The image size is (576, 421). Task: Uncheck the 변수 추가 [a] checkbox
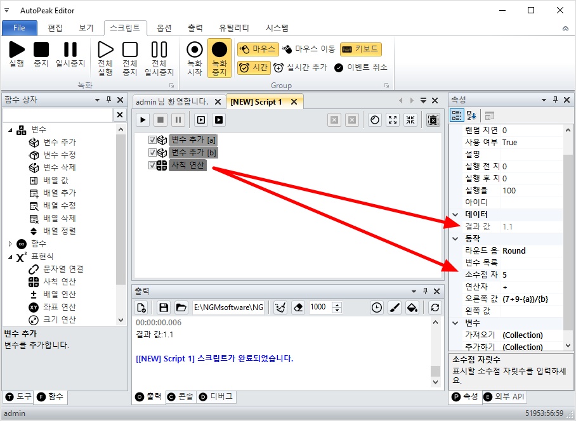tap(152, 140)
